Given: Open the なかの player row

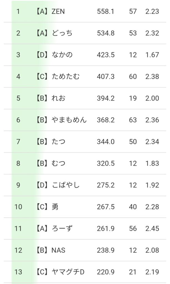Looking at the screenshot, I should coord(62,55).
